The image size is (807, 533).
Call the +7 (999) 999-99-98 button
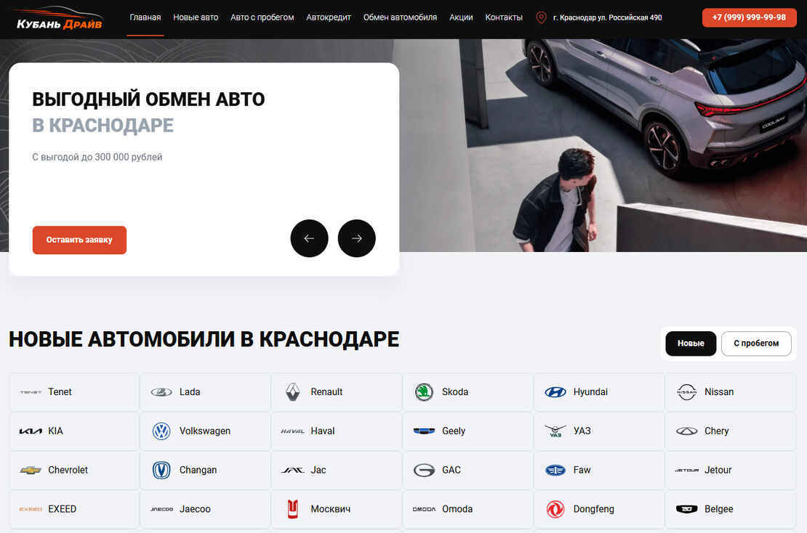[749, 17]
